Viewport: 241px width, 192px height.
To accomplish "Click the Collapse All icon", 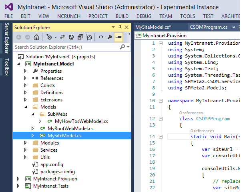I will (x=80, y=37).
